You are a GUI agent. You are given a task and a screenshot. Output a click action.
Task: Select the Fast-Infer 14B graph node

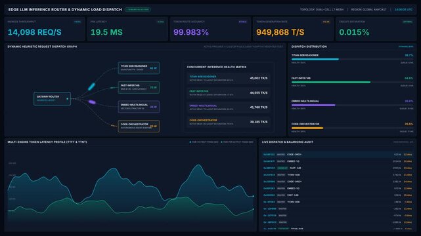[139, 87]
